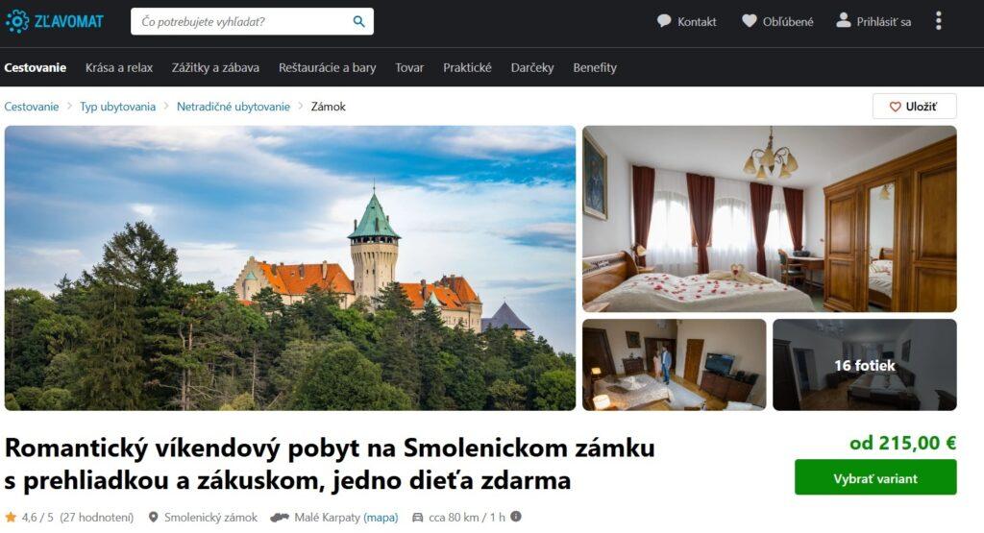Click the location pin by Smolenický zámok
This screenshot has height=533, width=984.
(x=153, y=518)
